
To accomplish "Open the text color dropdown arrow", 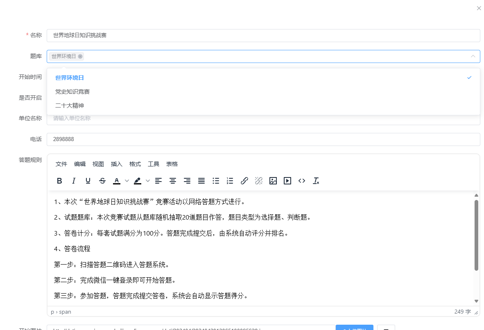I will pos(126,181).
